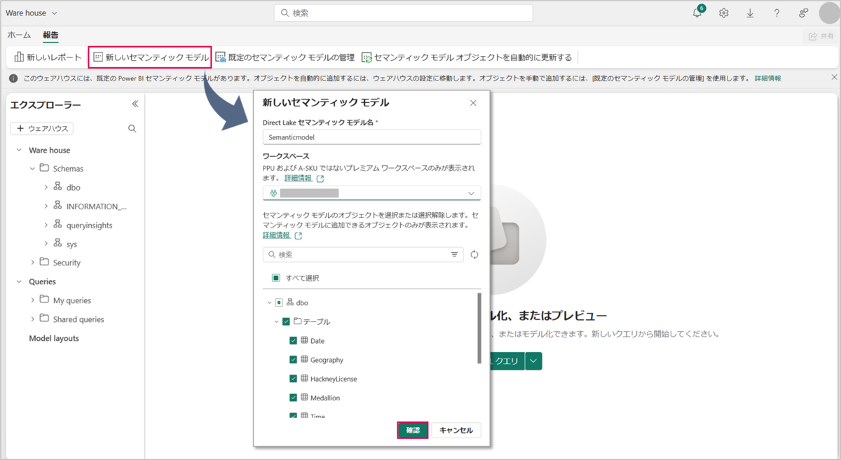
Task: Select Model layouts in explorer
Action: click(x=54, y=338)
